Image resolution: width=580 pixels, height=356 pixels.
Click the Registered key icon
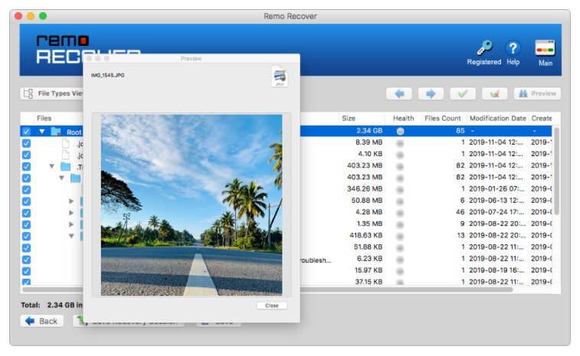[484, 48]
